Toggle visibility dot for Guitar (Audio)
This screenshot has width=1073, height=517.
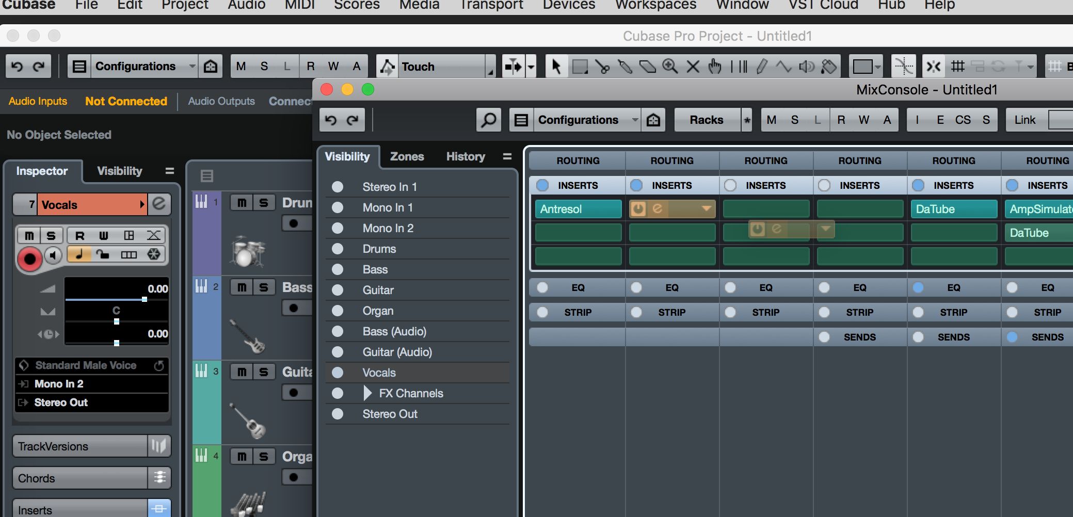(338, 352)
